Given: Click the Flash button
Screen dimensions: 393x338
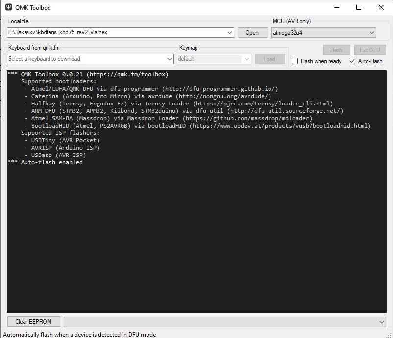Looking at the screenshot, I should coord(336,50).
